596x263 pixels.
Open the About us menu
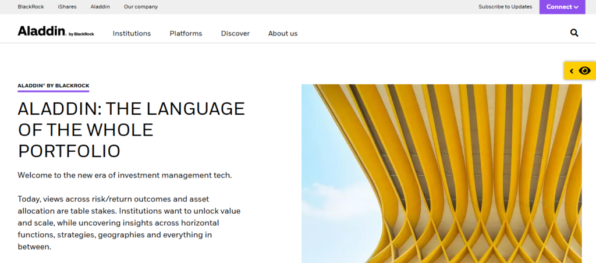[283, 33]
